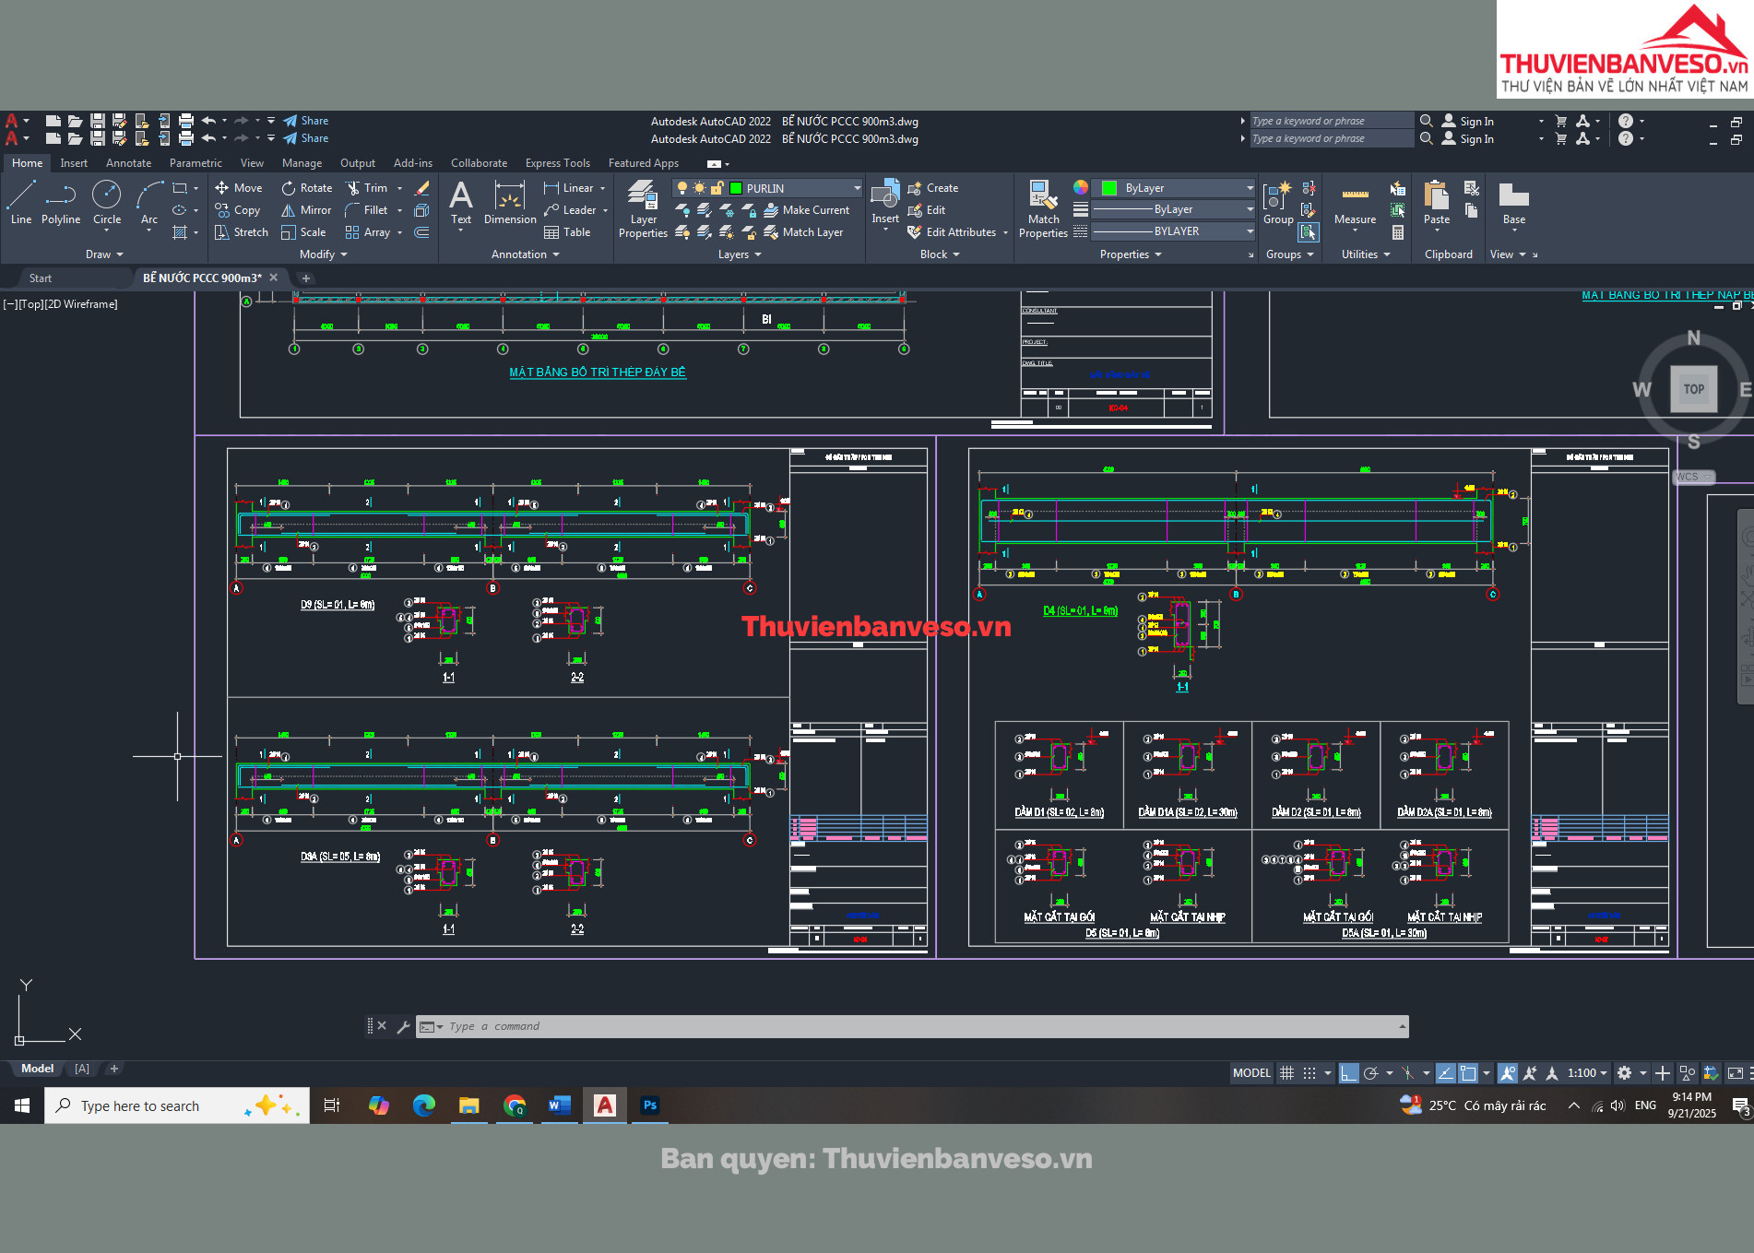The width and height of the screenshot is (1754, 1253).
Task: Open the PURLIN layer dropdown
Action: [857, 188]
